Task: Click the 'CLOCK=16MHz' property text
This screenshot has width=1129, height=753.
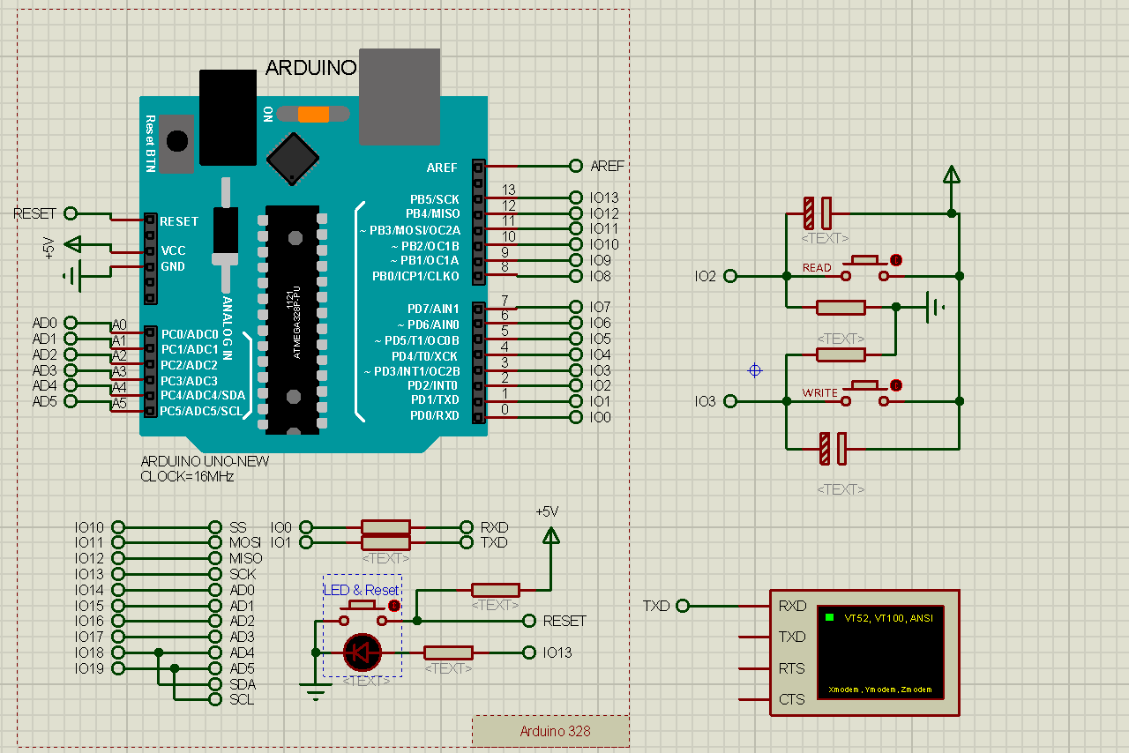Action: pyautogui.click(x=187, y=476)
